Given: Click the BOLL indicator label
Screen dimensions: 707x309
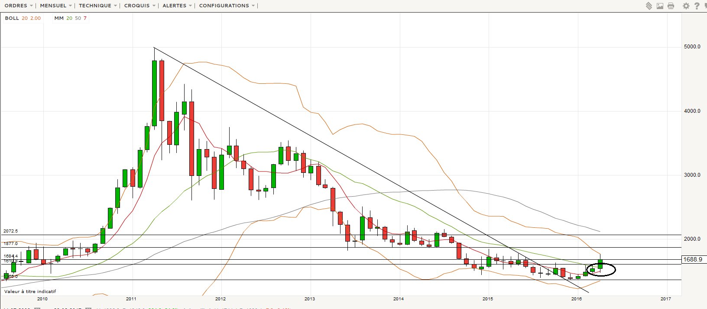Looking at the screenshot, I should coord(12,18).
